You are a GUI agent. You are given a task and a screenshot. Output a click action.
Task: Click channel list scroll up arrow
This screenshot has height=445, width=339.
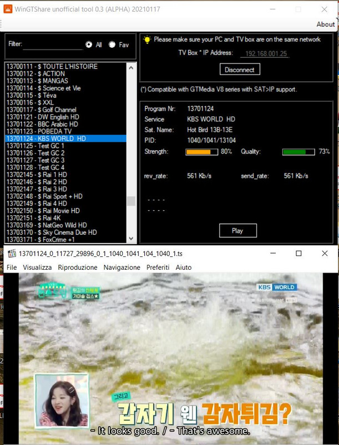(x=131, y=68)
